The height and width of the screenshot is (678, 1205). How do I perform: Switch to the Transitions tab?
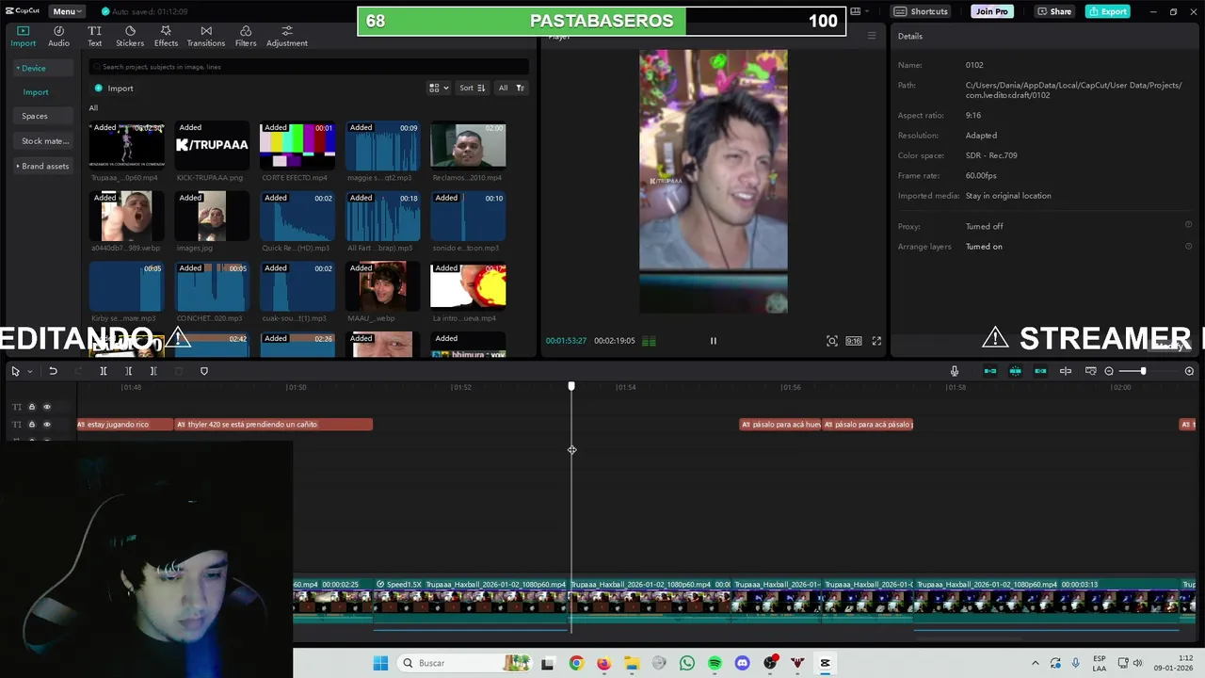point(206,37)
